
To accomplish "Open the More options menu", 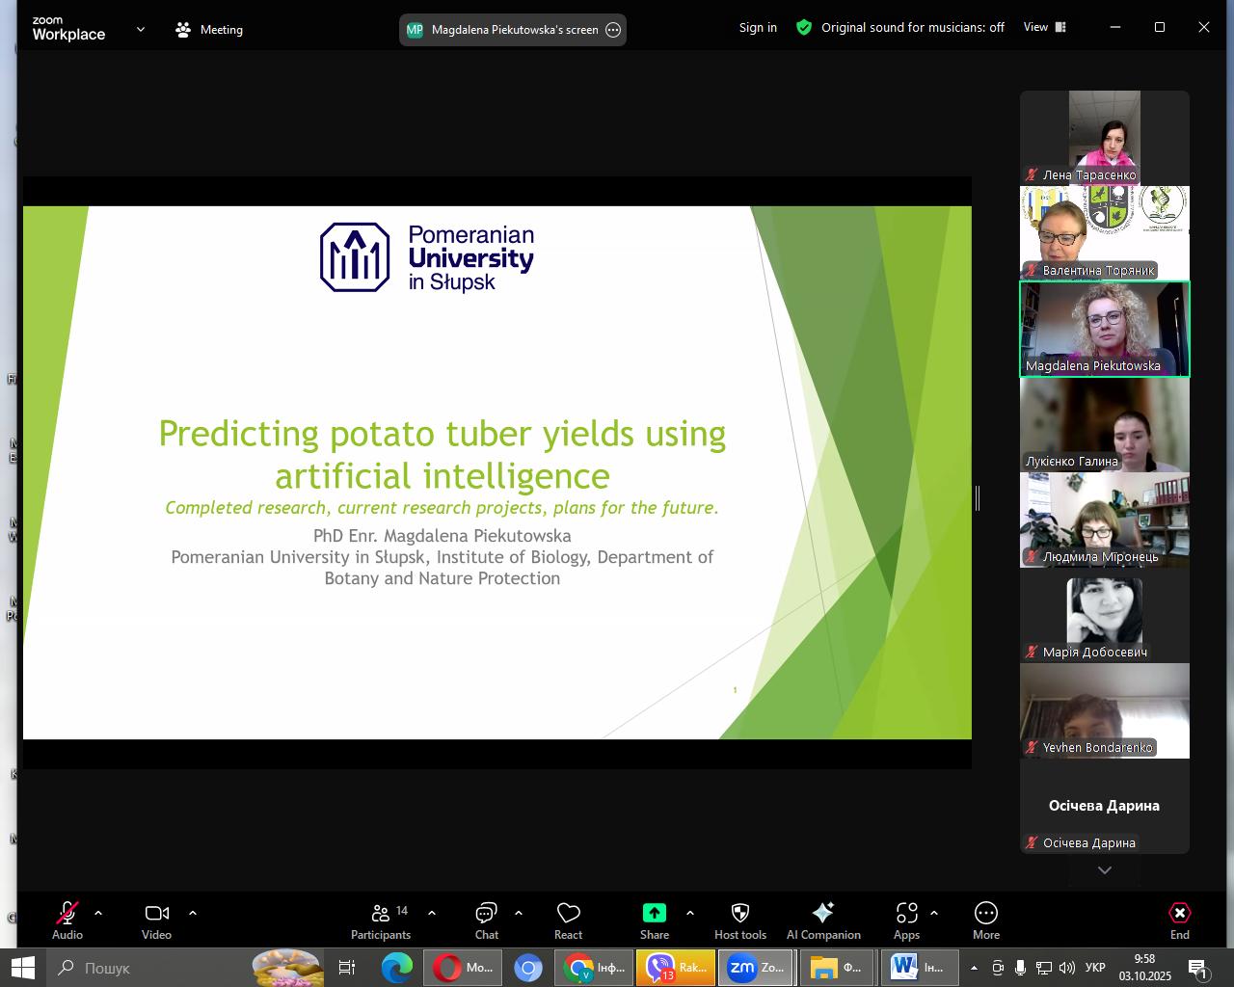I will pos(985,920).
